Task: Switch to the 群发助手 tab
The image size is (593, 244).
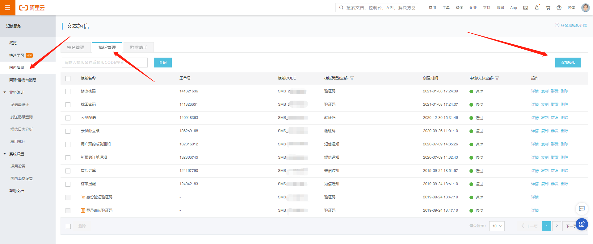Action: tap(138, 47)
